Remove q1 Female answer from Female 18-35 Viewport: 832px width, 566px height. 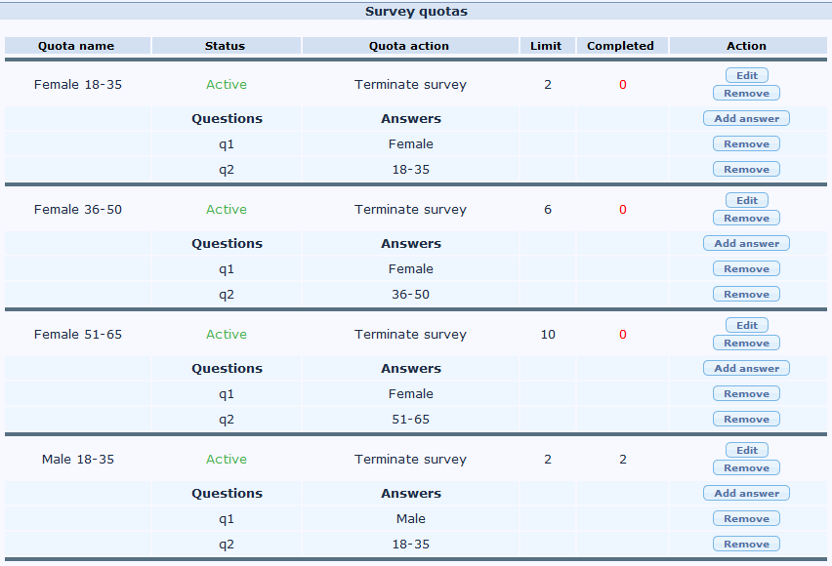(746, 144)
